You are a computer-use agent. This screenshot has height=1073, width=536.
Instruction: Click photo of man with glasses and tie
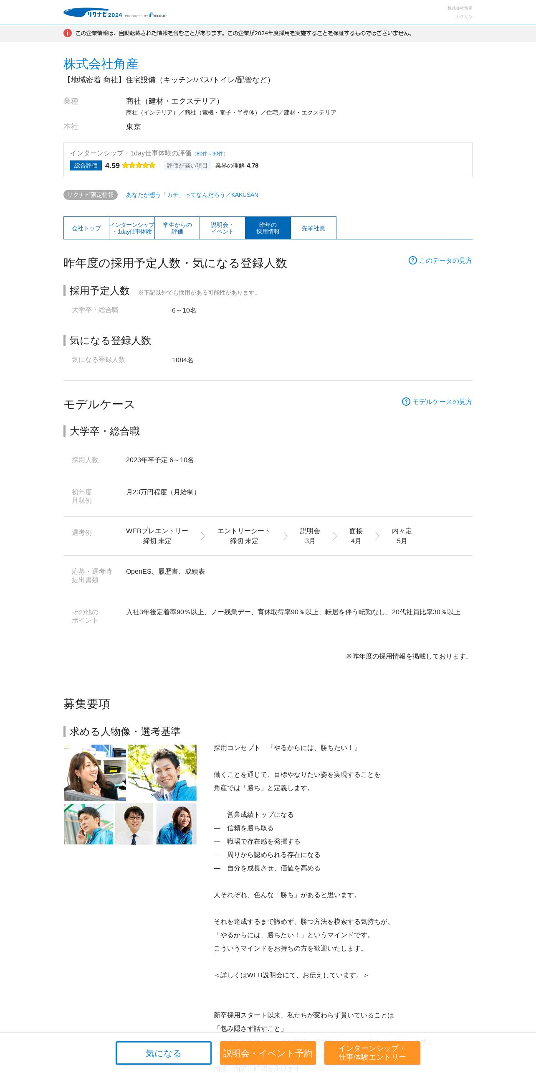click(x=134, y=824)
